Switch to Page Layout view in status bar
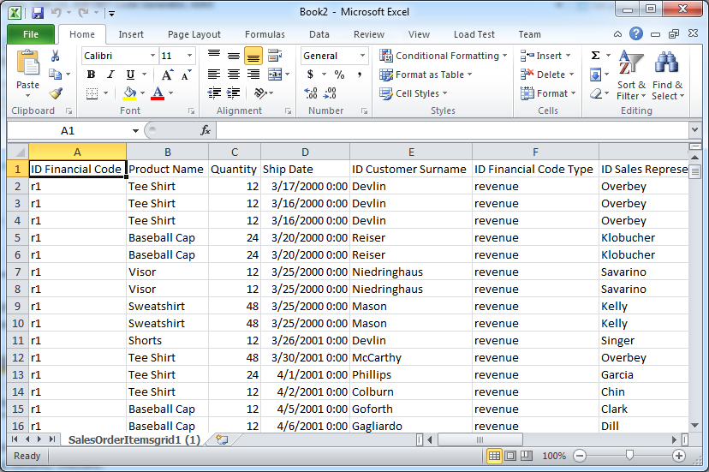This screenshot has height=472, width=709. pyautogui.click(x=510, y=456)
